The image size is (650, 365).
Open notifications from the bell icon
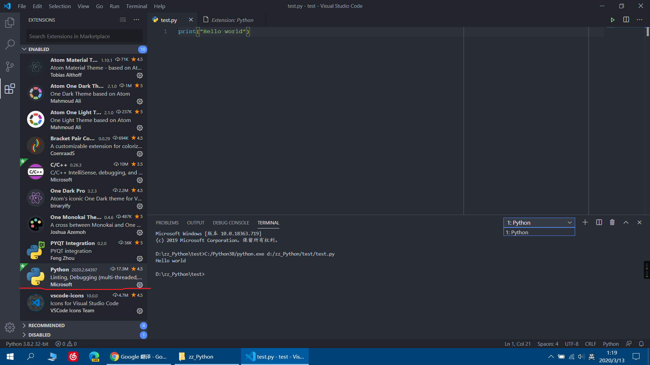tap(642, 344)
